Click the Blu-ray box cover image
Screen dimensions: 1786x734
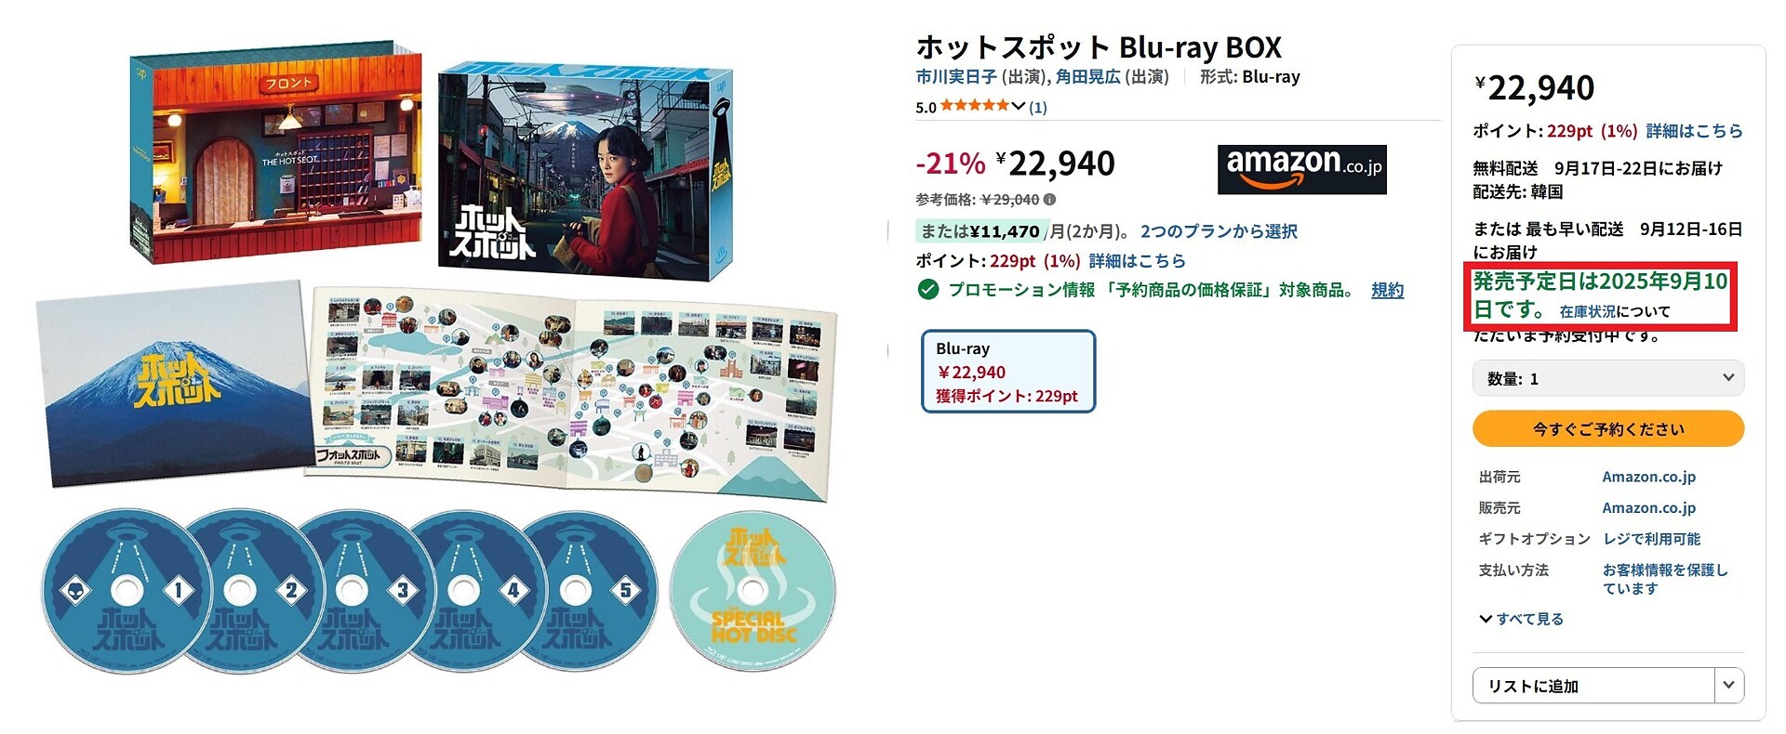coord(586,172)
